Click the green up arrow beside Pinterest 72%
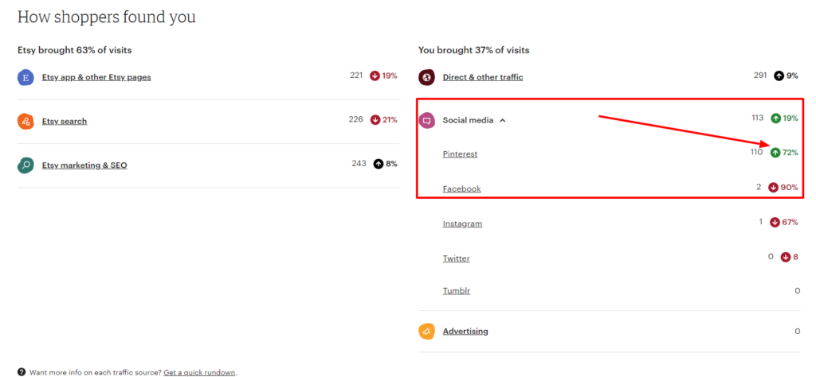Image resolution: width=816 pixels, height=377 pixels. click(x=775, y=153)
